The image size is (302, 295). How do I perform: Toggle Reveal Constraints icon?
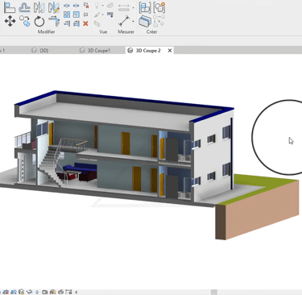[x=68, y=292]
